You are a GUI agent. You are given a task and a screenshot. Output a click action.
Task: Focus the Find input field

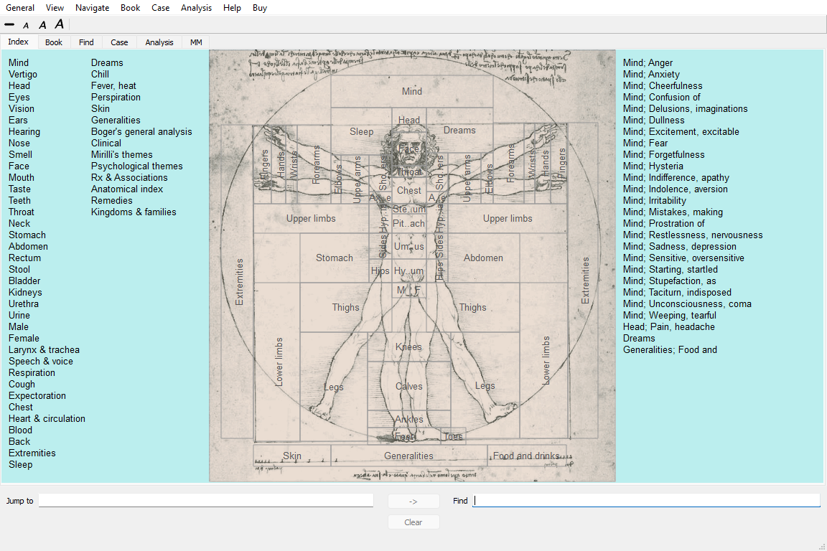(646, 500)
